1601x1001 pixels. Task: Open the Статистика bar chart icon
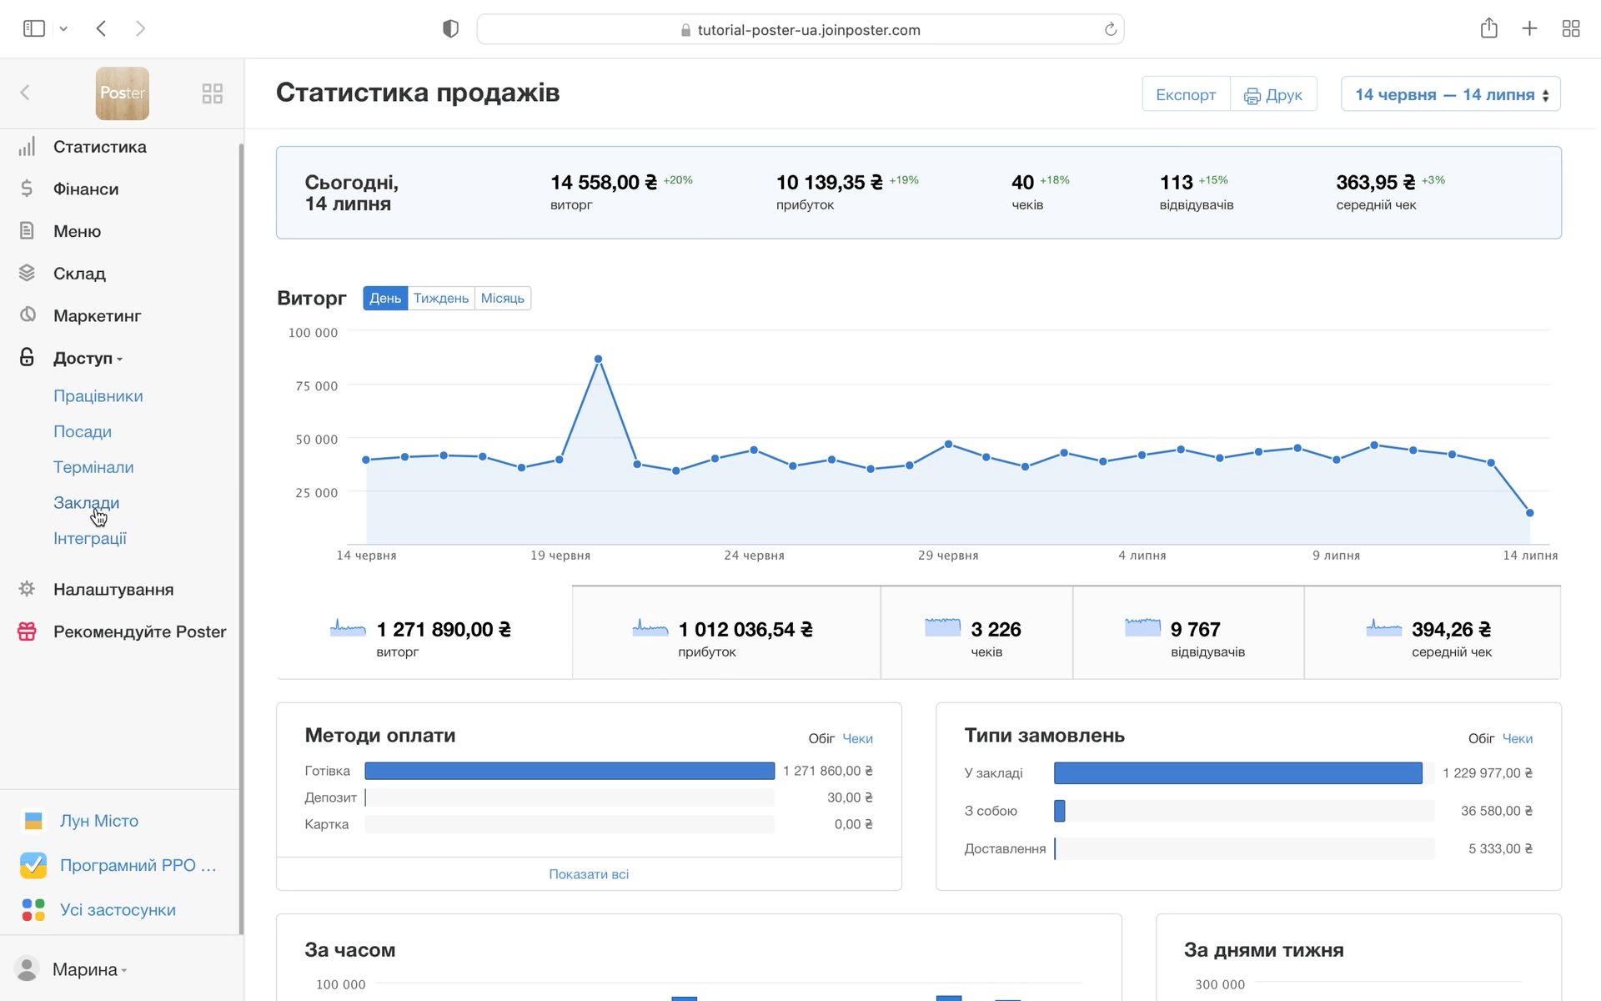[27, 147]
